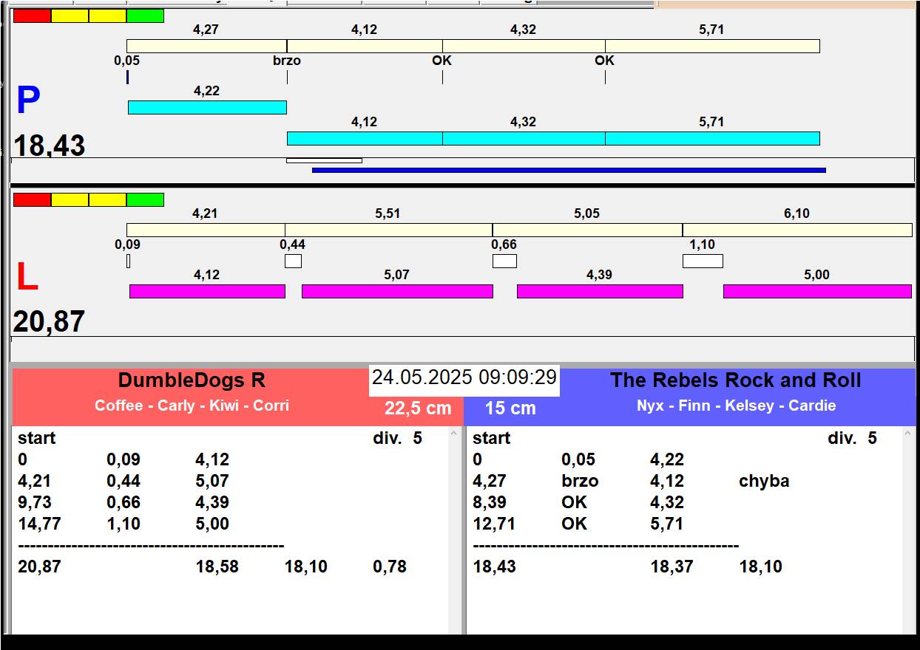
Task: Select the cream 5,51 segment in lane L
Action: (x=388, y=230)
